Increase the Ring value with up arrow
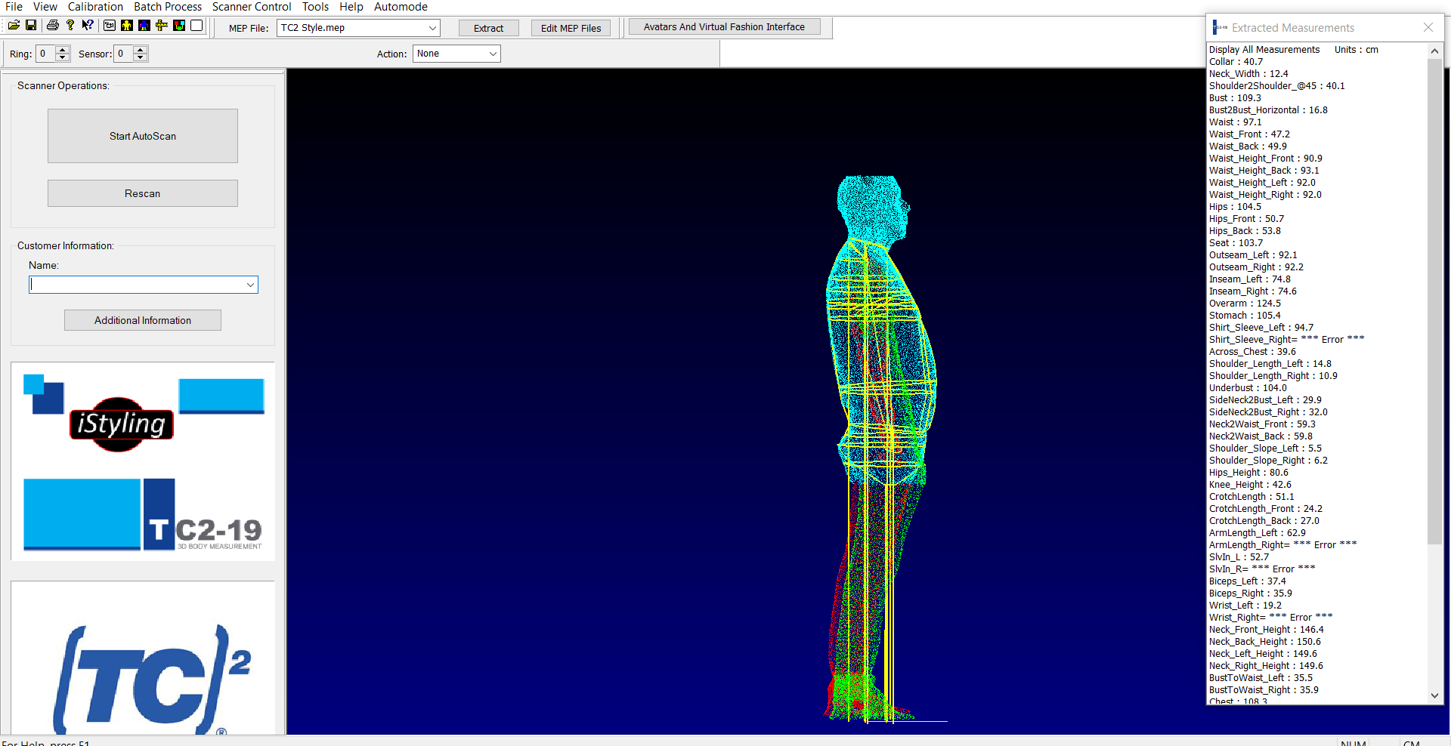This screenshot has height=746, width=1451. click(63, 50)
